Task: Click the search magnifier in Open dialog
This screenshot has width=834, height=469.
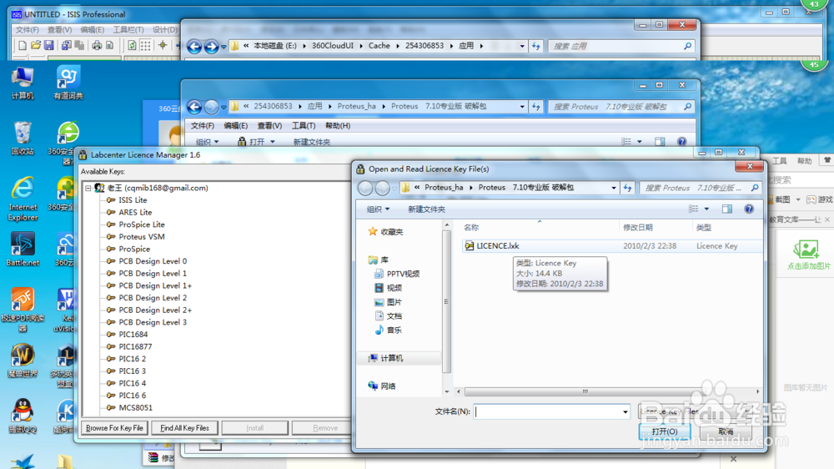Action: click(x=755, y=188)
